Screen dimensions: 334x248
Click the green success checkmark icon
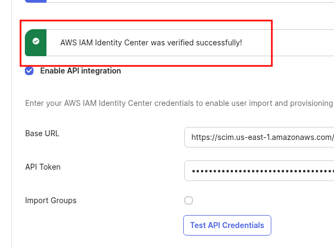[36, 42]
